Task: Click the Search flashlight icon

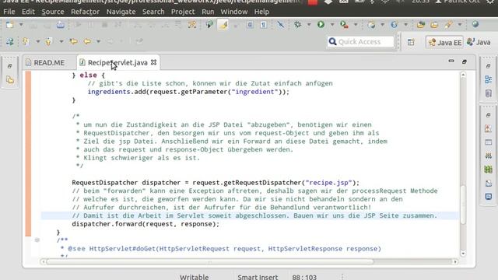Action: tap(448, 24)
